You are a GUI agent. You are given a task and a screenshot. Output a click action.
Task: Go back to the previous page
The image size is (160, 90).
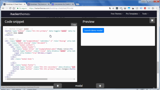coord(3,8)
